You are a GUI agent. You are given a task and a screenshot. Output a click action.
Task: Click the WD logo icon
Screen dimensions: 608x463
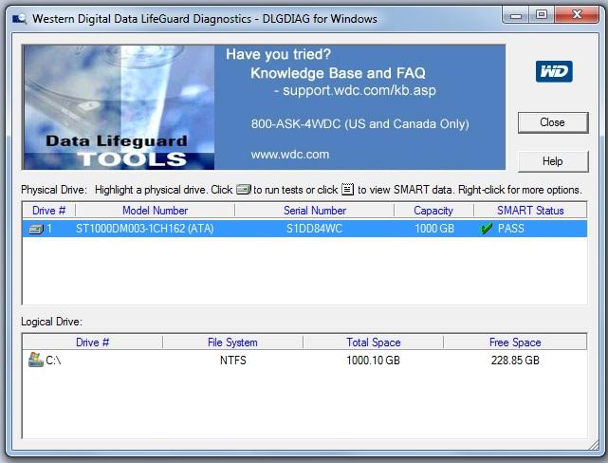pos(554,71)
